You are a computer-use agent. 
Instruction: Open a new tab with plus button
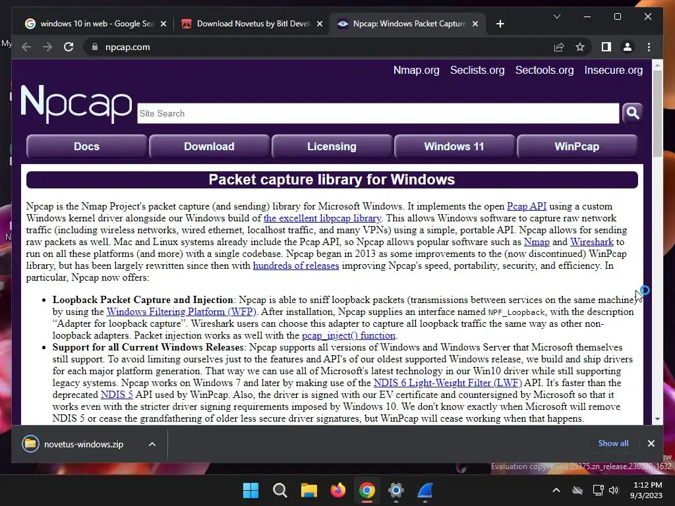coord(500,24)
